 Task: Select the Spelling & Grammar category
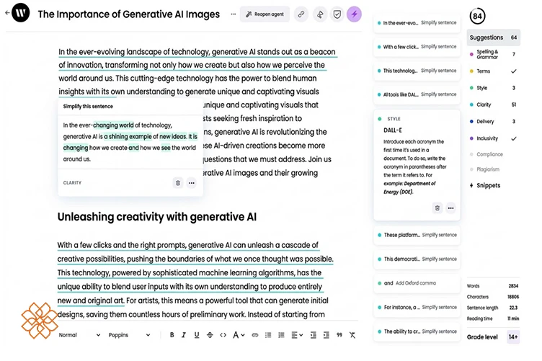pyautogui.click(x=493, y=54)
